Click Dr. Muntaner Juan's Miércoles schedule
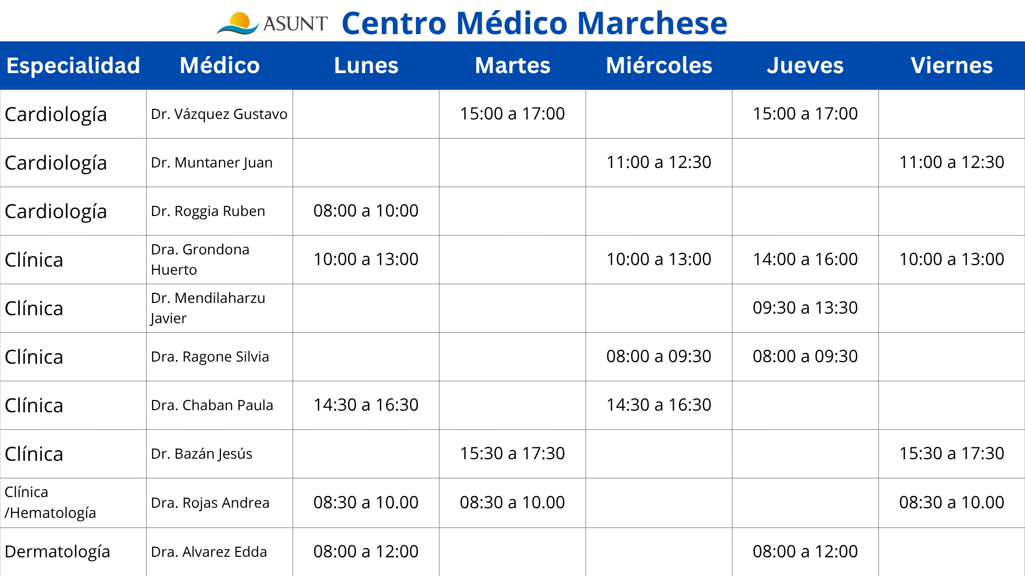This screenshot has width=1025, height=576. [659, 162]
